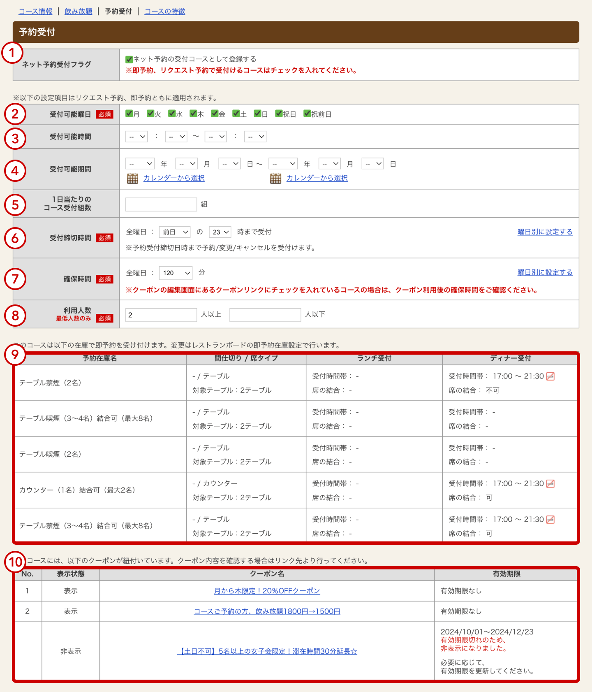
Task: Open 受付可能時間 start hour dropdown
Action: [136, 137]
